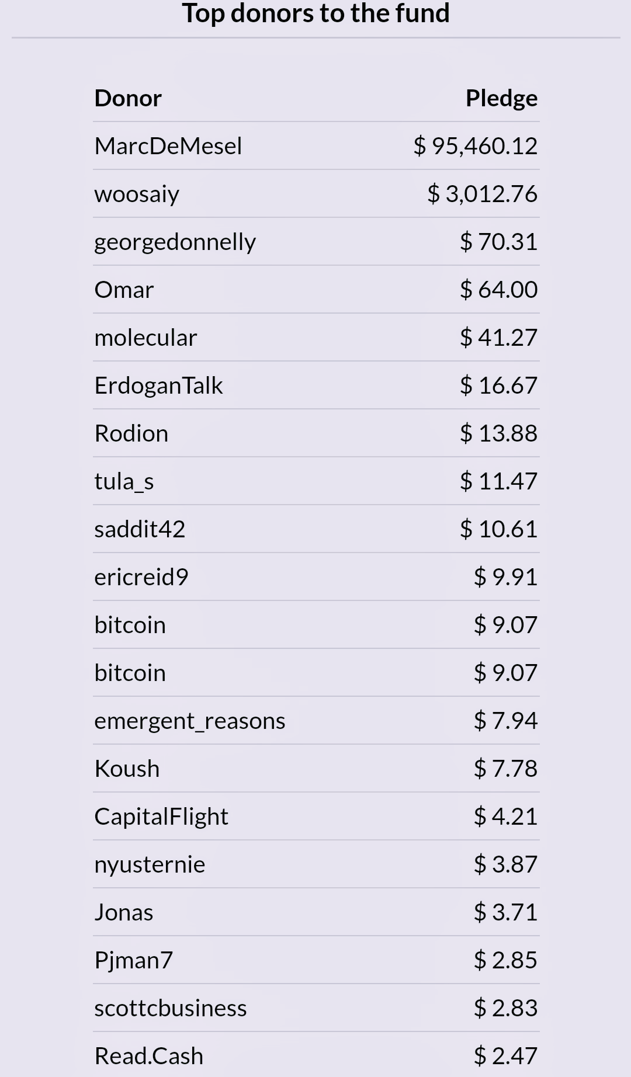Open MarcDeMesel donor entry
The width and height of the screenshot is (631, 1077).
pyautogui.click(x=168, y=146)
